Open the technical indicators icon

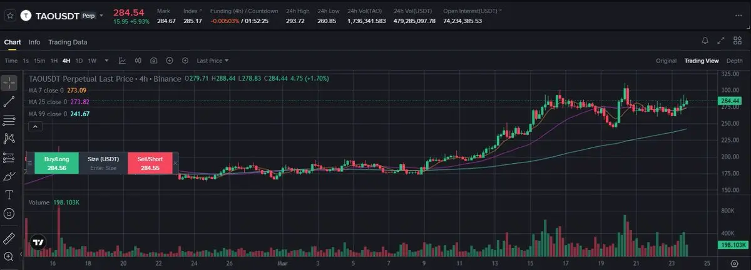tap(122, 61)
